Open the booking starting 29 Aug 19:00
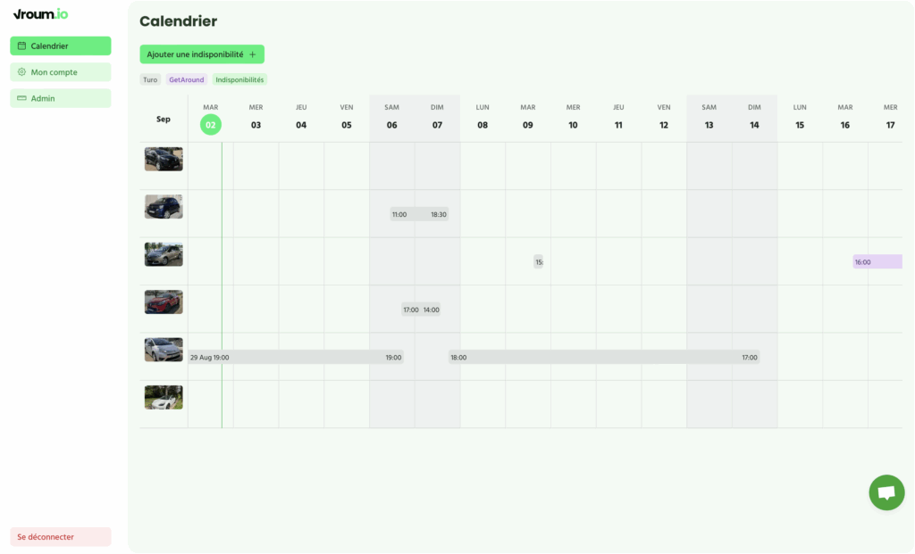Viewport: 915px width, 554px height. pyautogui.click(x=296, y=357)
